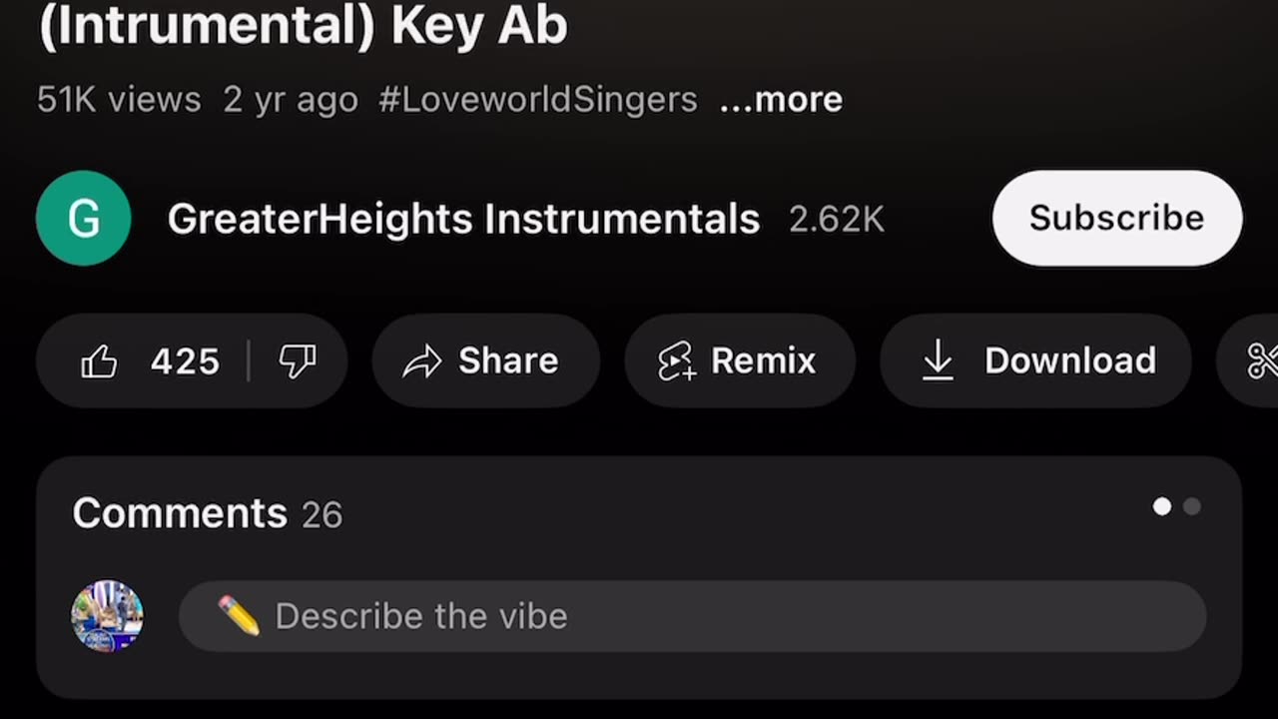
Task: Tap the Download arrow icon
Action: pos(938,360)
